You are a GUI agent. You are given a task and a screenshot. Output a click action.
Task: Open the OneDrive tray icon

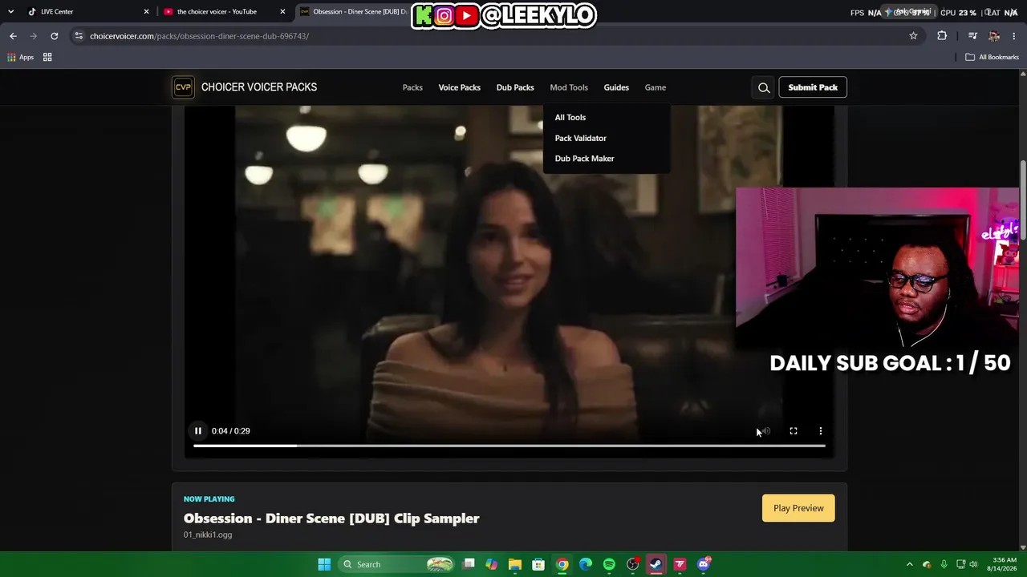point(927,564)
